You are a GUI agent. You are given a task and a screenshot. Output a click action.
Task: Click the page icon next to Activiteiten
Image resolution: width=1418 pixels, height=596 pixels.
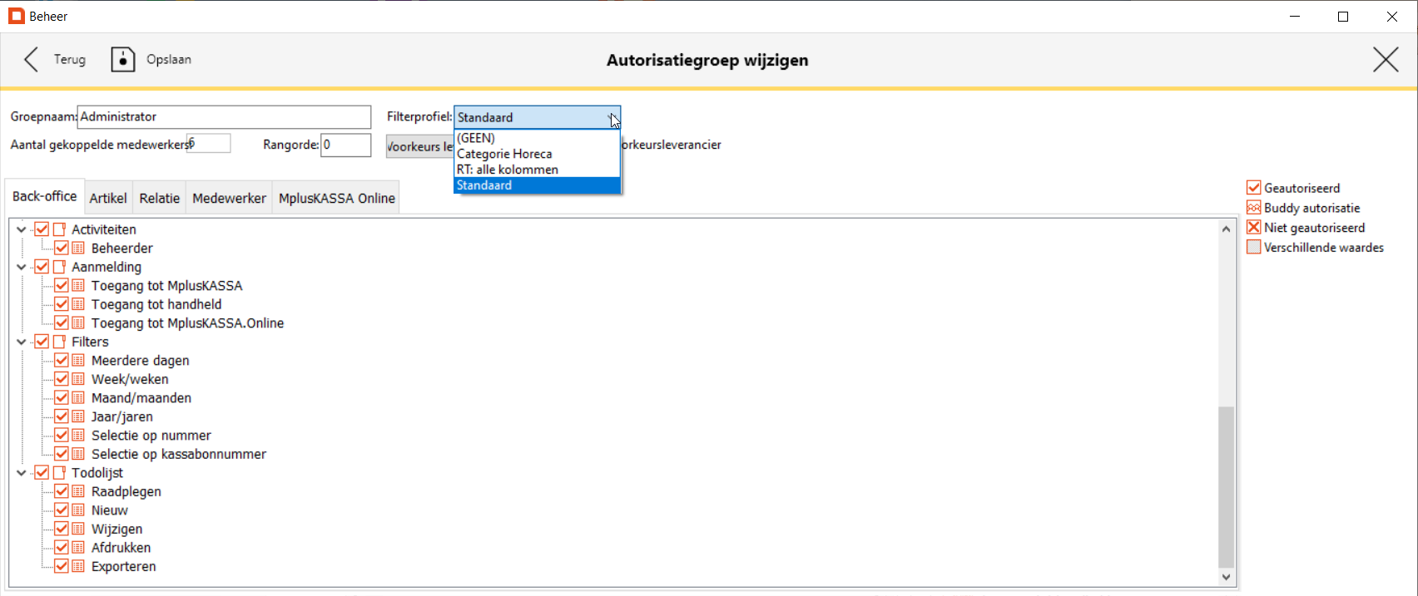point(60,229)
